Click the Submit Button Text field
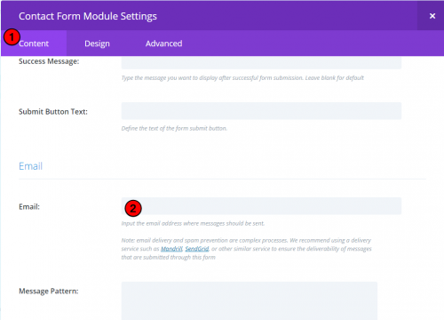Screen dimensions: 444x320 261,111
